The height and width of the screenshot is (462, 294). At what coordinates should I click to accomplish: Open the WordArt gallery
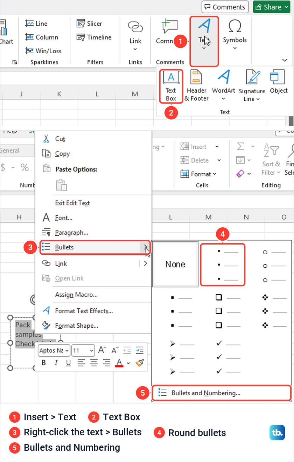(223, 86)
